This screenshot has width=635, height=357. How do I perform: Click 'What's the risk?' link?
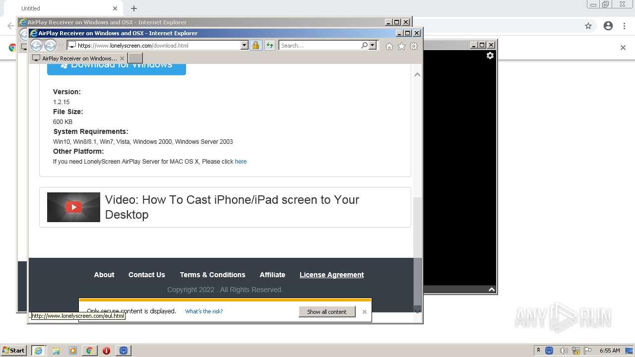tap(204, 311)
